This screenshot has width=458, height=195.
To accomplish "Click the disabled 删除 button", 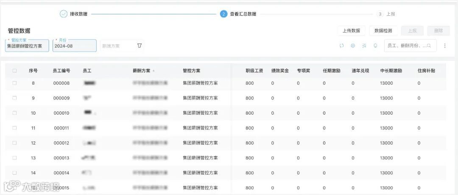I will point(438,30).
